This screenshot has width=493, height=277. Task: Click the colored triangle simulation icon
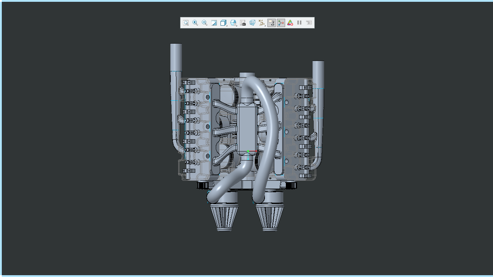tap(290, 23)
